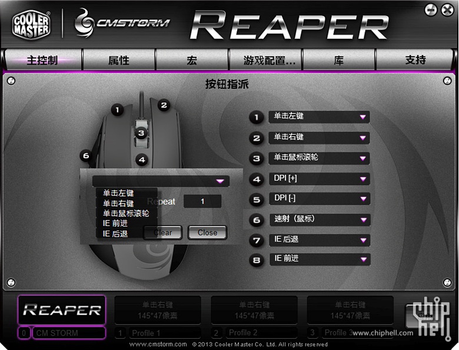This screenshot has width=459, height=350.
Task: Click number 4 badge beside DPI [+] row
Action: [257, 179]
